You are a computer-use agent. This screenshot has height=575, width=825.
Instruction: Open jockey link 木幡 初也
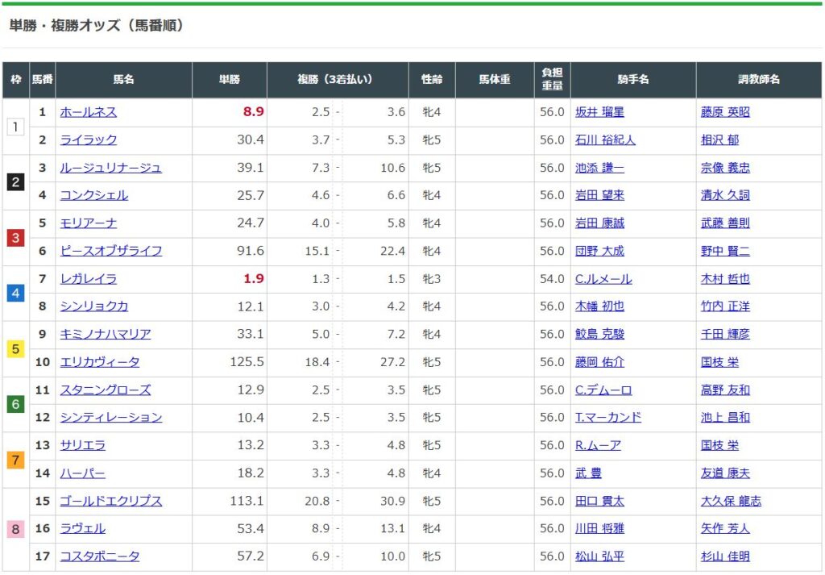coord(599,306)
